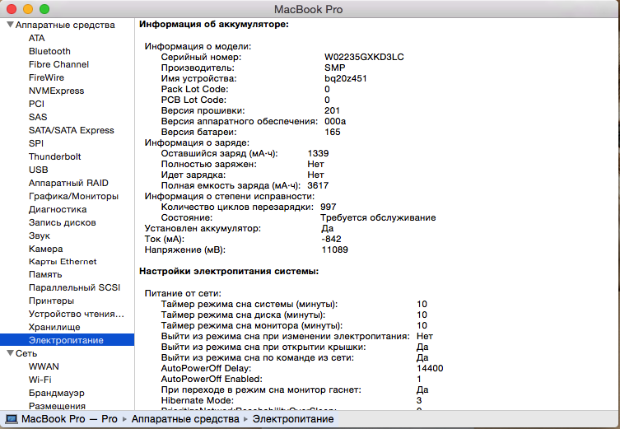Select PCI in the sidebar

36,104
